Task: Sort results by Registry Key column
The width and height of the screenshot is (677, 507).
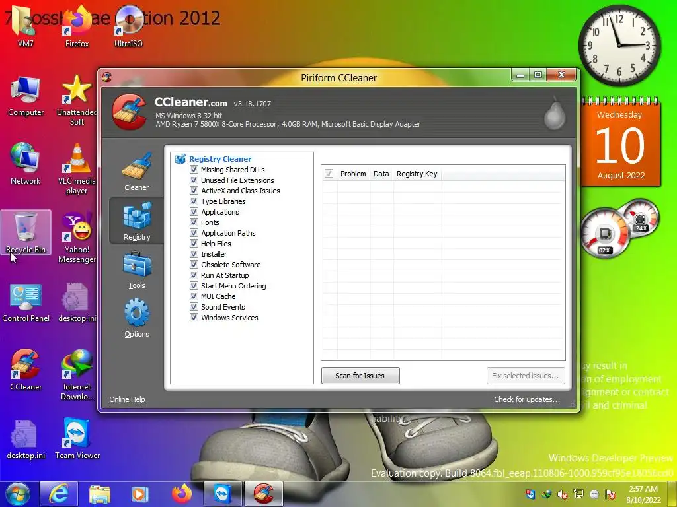Action: pos(417,174)
